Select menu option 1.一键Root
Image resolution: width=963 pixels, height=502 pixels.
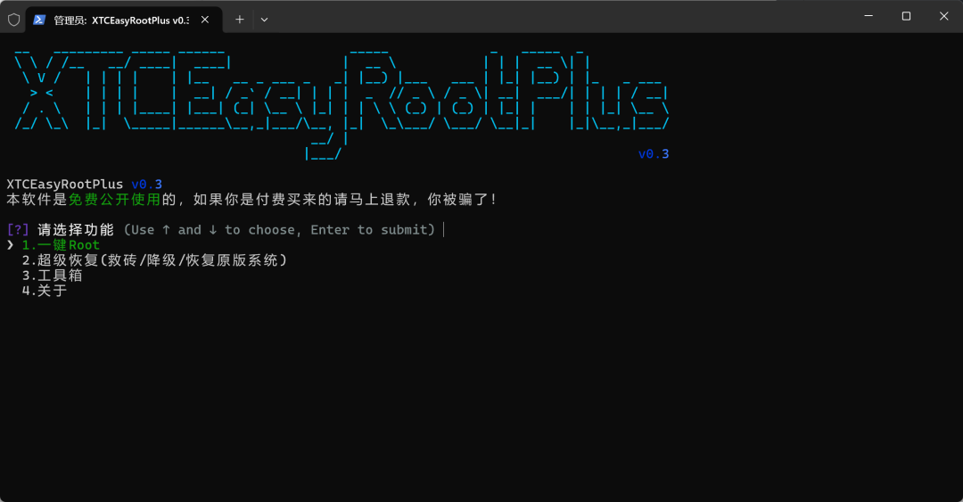point(61,245)
